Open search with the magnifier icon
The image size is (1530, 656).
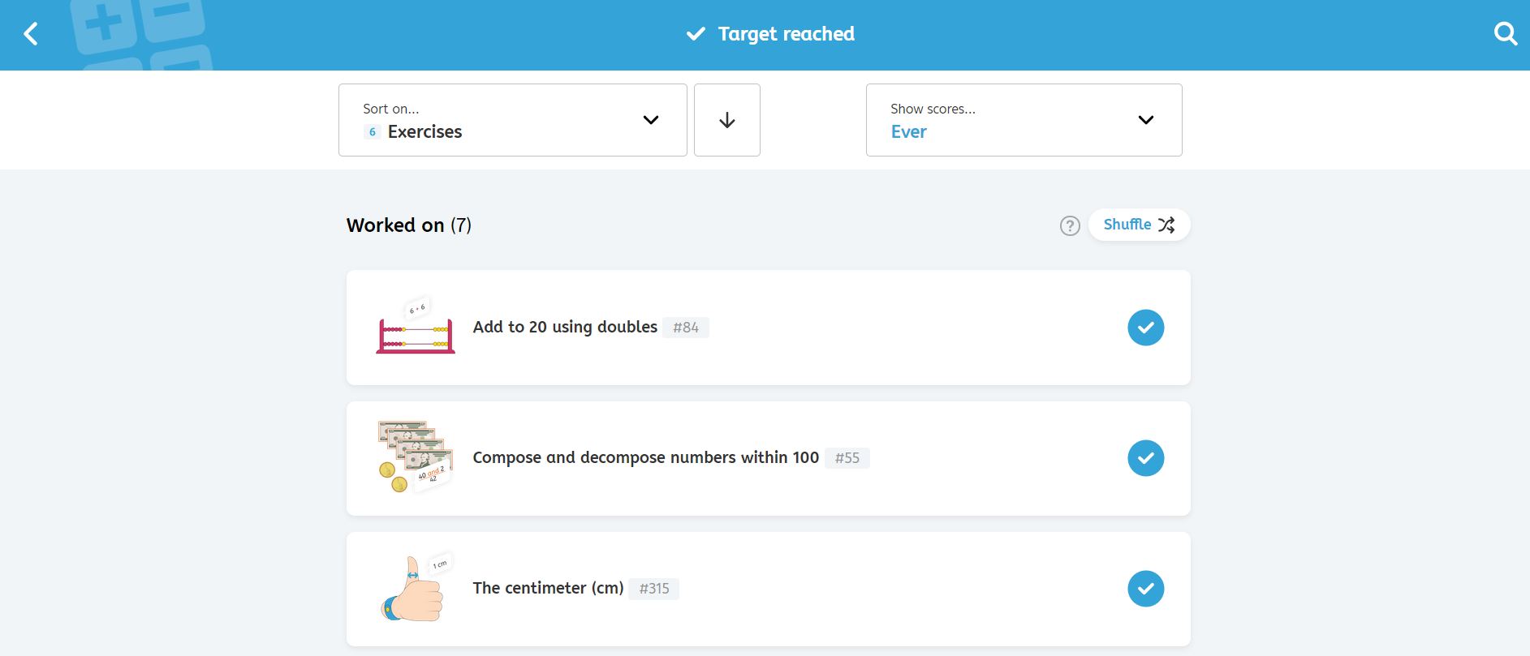click(x=1505, y=34)
